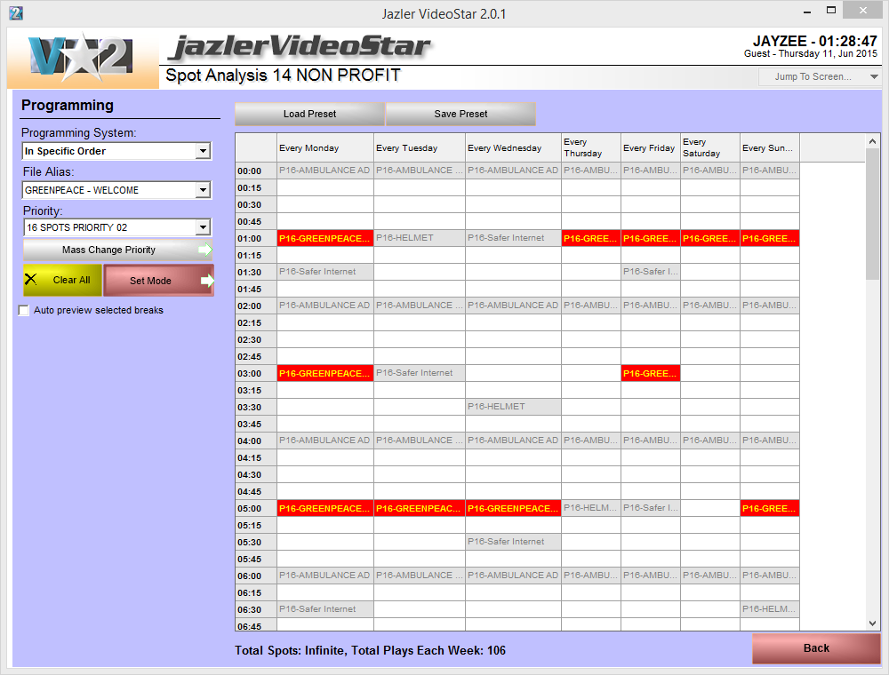The width and height of the screenshot is (889, 675).
Task: Expand the File Alias dropdown
Action: click(203, 190)
